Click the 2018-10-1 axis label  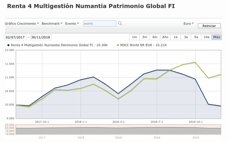click(x=196, y=122)
